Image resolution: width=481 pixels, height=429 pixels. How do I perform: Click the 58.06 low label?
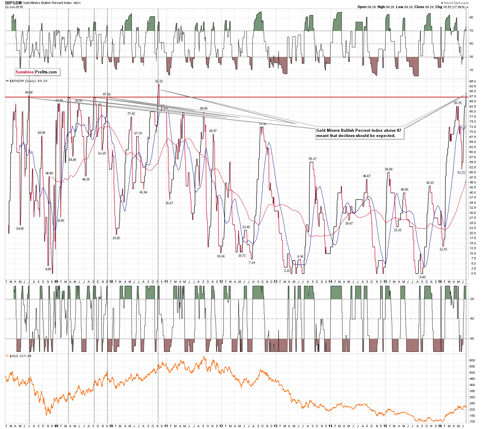click(x=72, y=160)
